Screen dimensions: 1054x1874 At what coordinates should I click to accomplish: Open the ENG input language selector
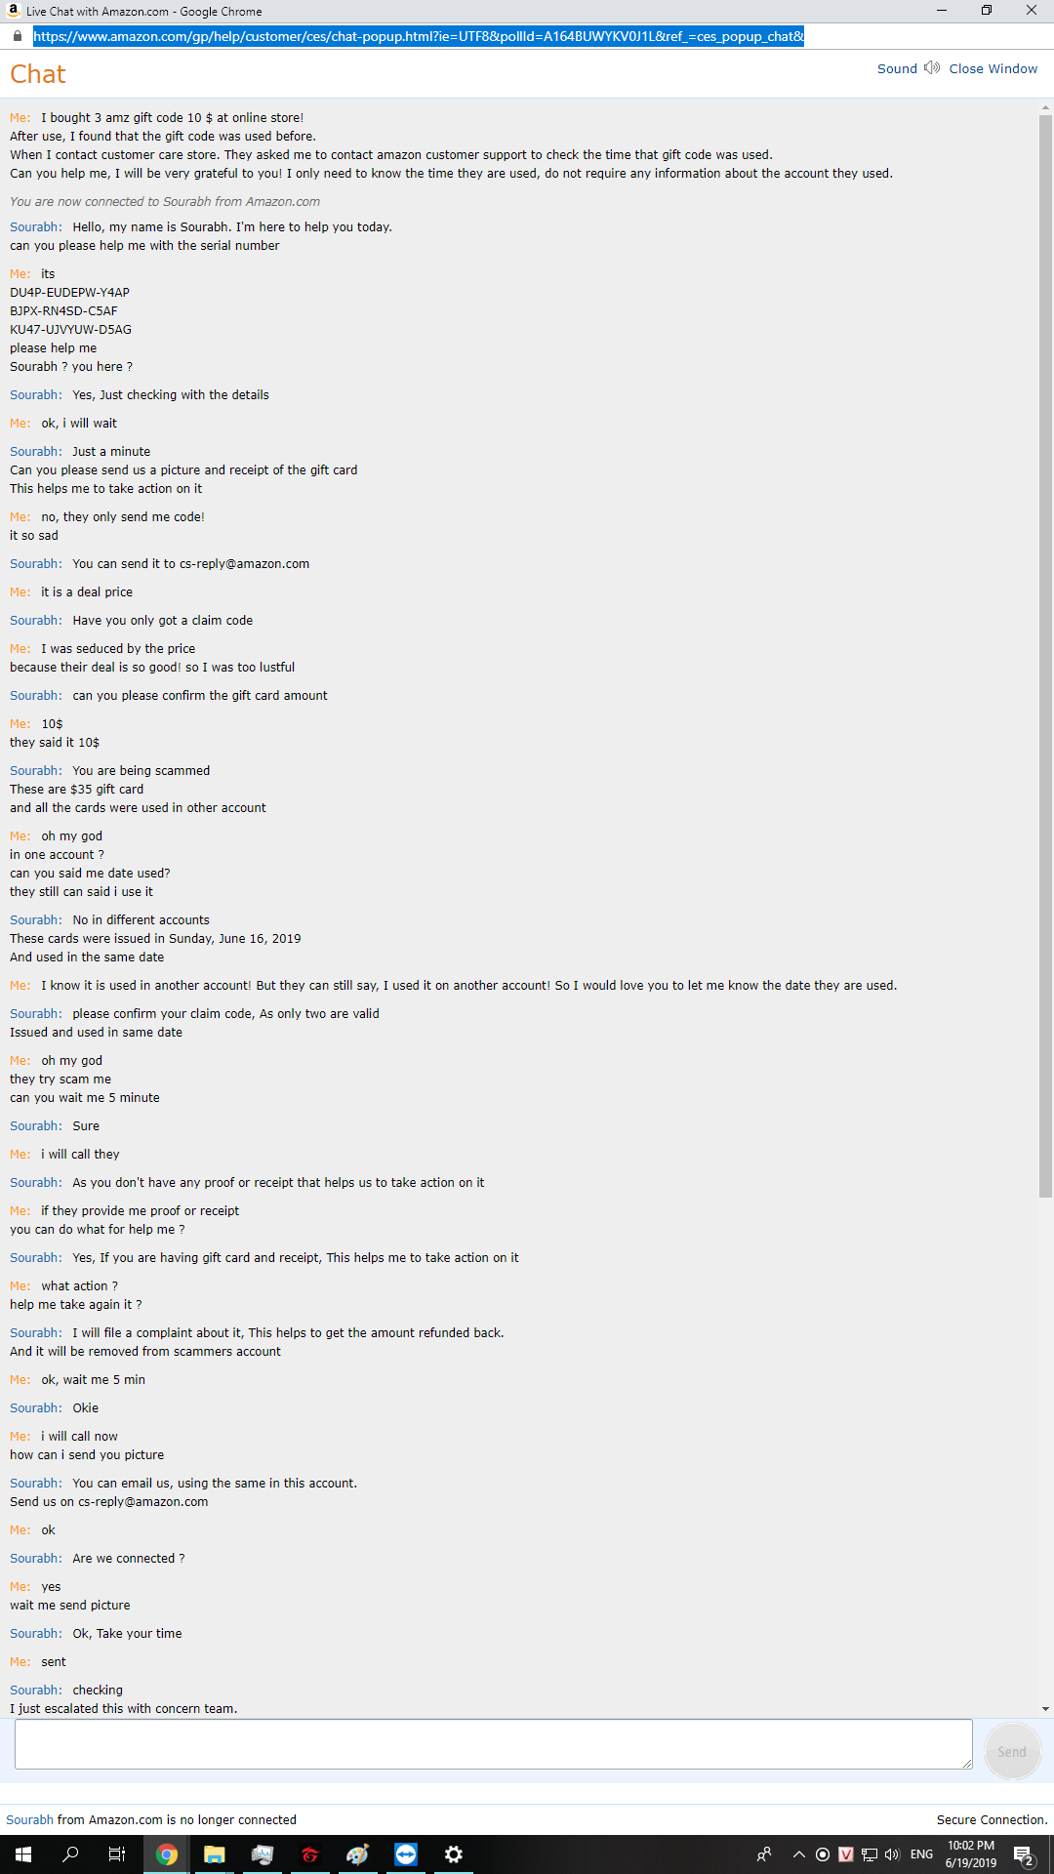[x=921, y=1854]
